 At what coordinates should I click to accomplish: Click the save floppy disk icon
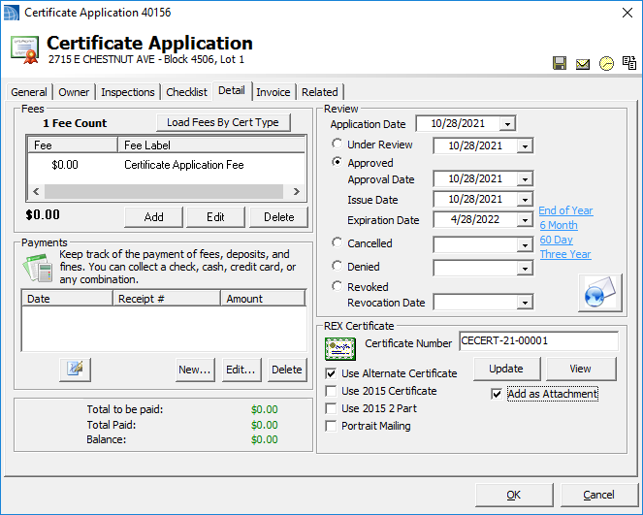click(560, 63)
